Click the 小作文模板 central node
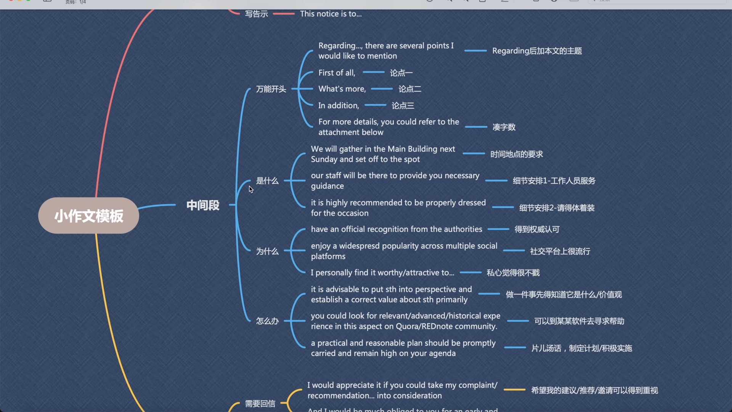The image size is (732, 412). click(x=88, y=216)
